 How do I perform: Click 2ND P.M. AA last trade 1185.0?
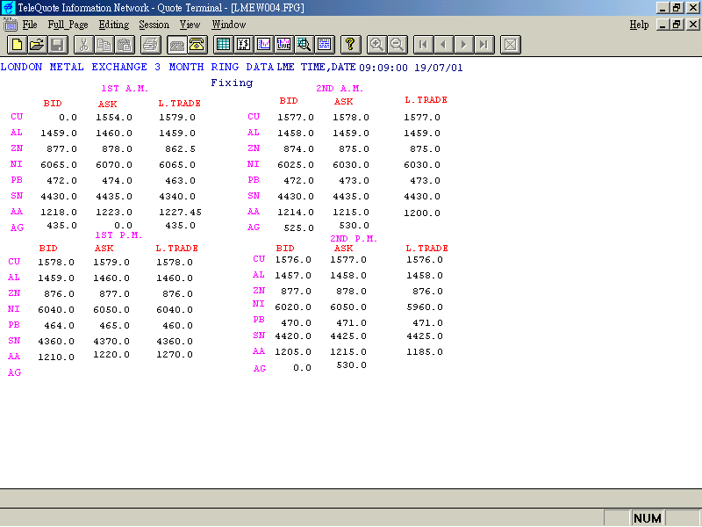425,352
